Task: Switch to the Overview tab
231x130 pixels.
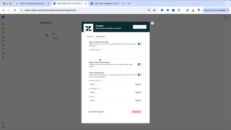Action: (x=90, y=36)
